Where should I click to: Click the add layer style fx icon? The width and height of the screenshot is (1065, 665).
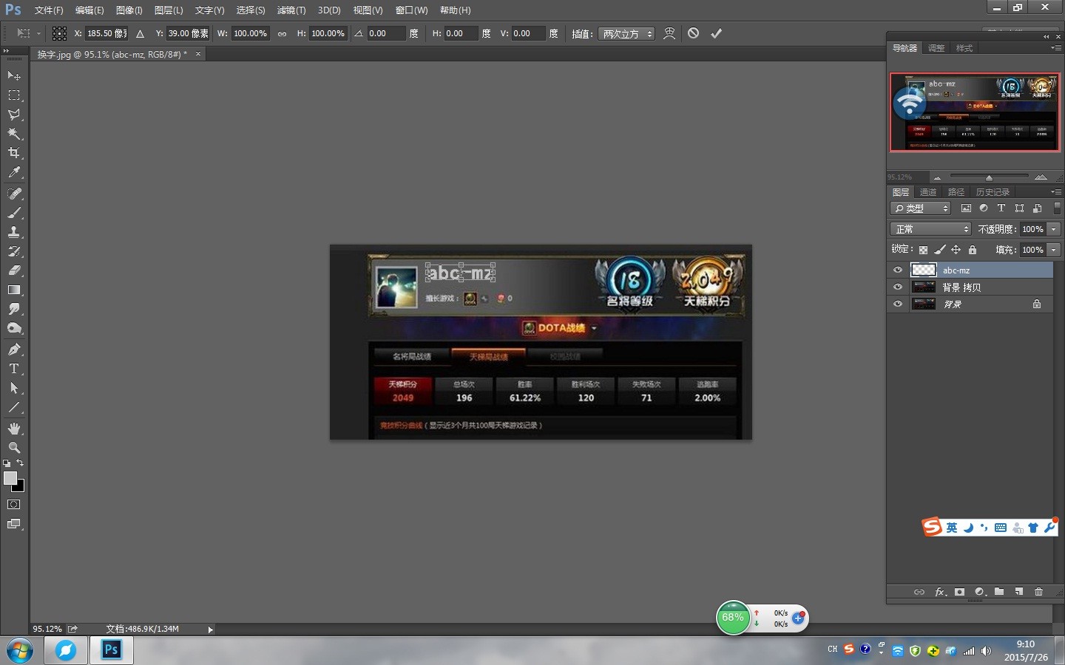(940, 592)
